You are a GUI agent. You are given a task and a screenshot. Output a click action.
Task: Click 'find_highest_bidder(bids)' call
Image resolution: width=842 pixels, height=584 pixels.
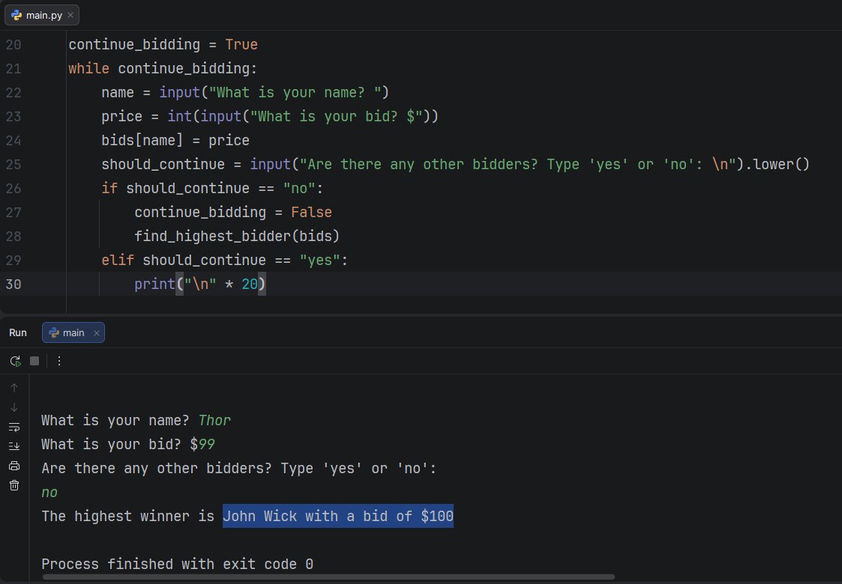[x=237, y=236]
